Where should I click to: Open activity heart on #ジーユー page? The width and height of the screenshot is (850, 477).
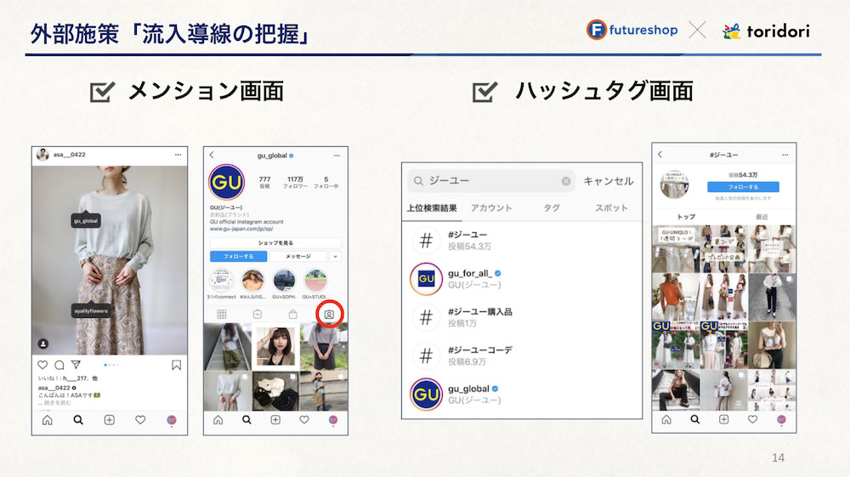pyautogui.click(x=752, y=419)
